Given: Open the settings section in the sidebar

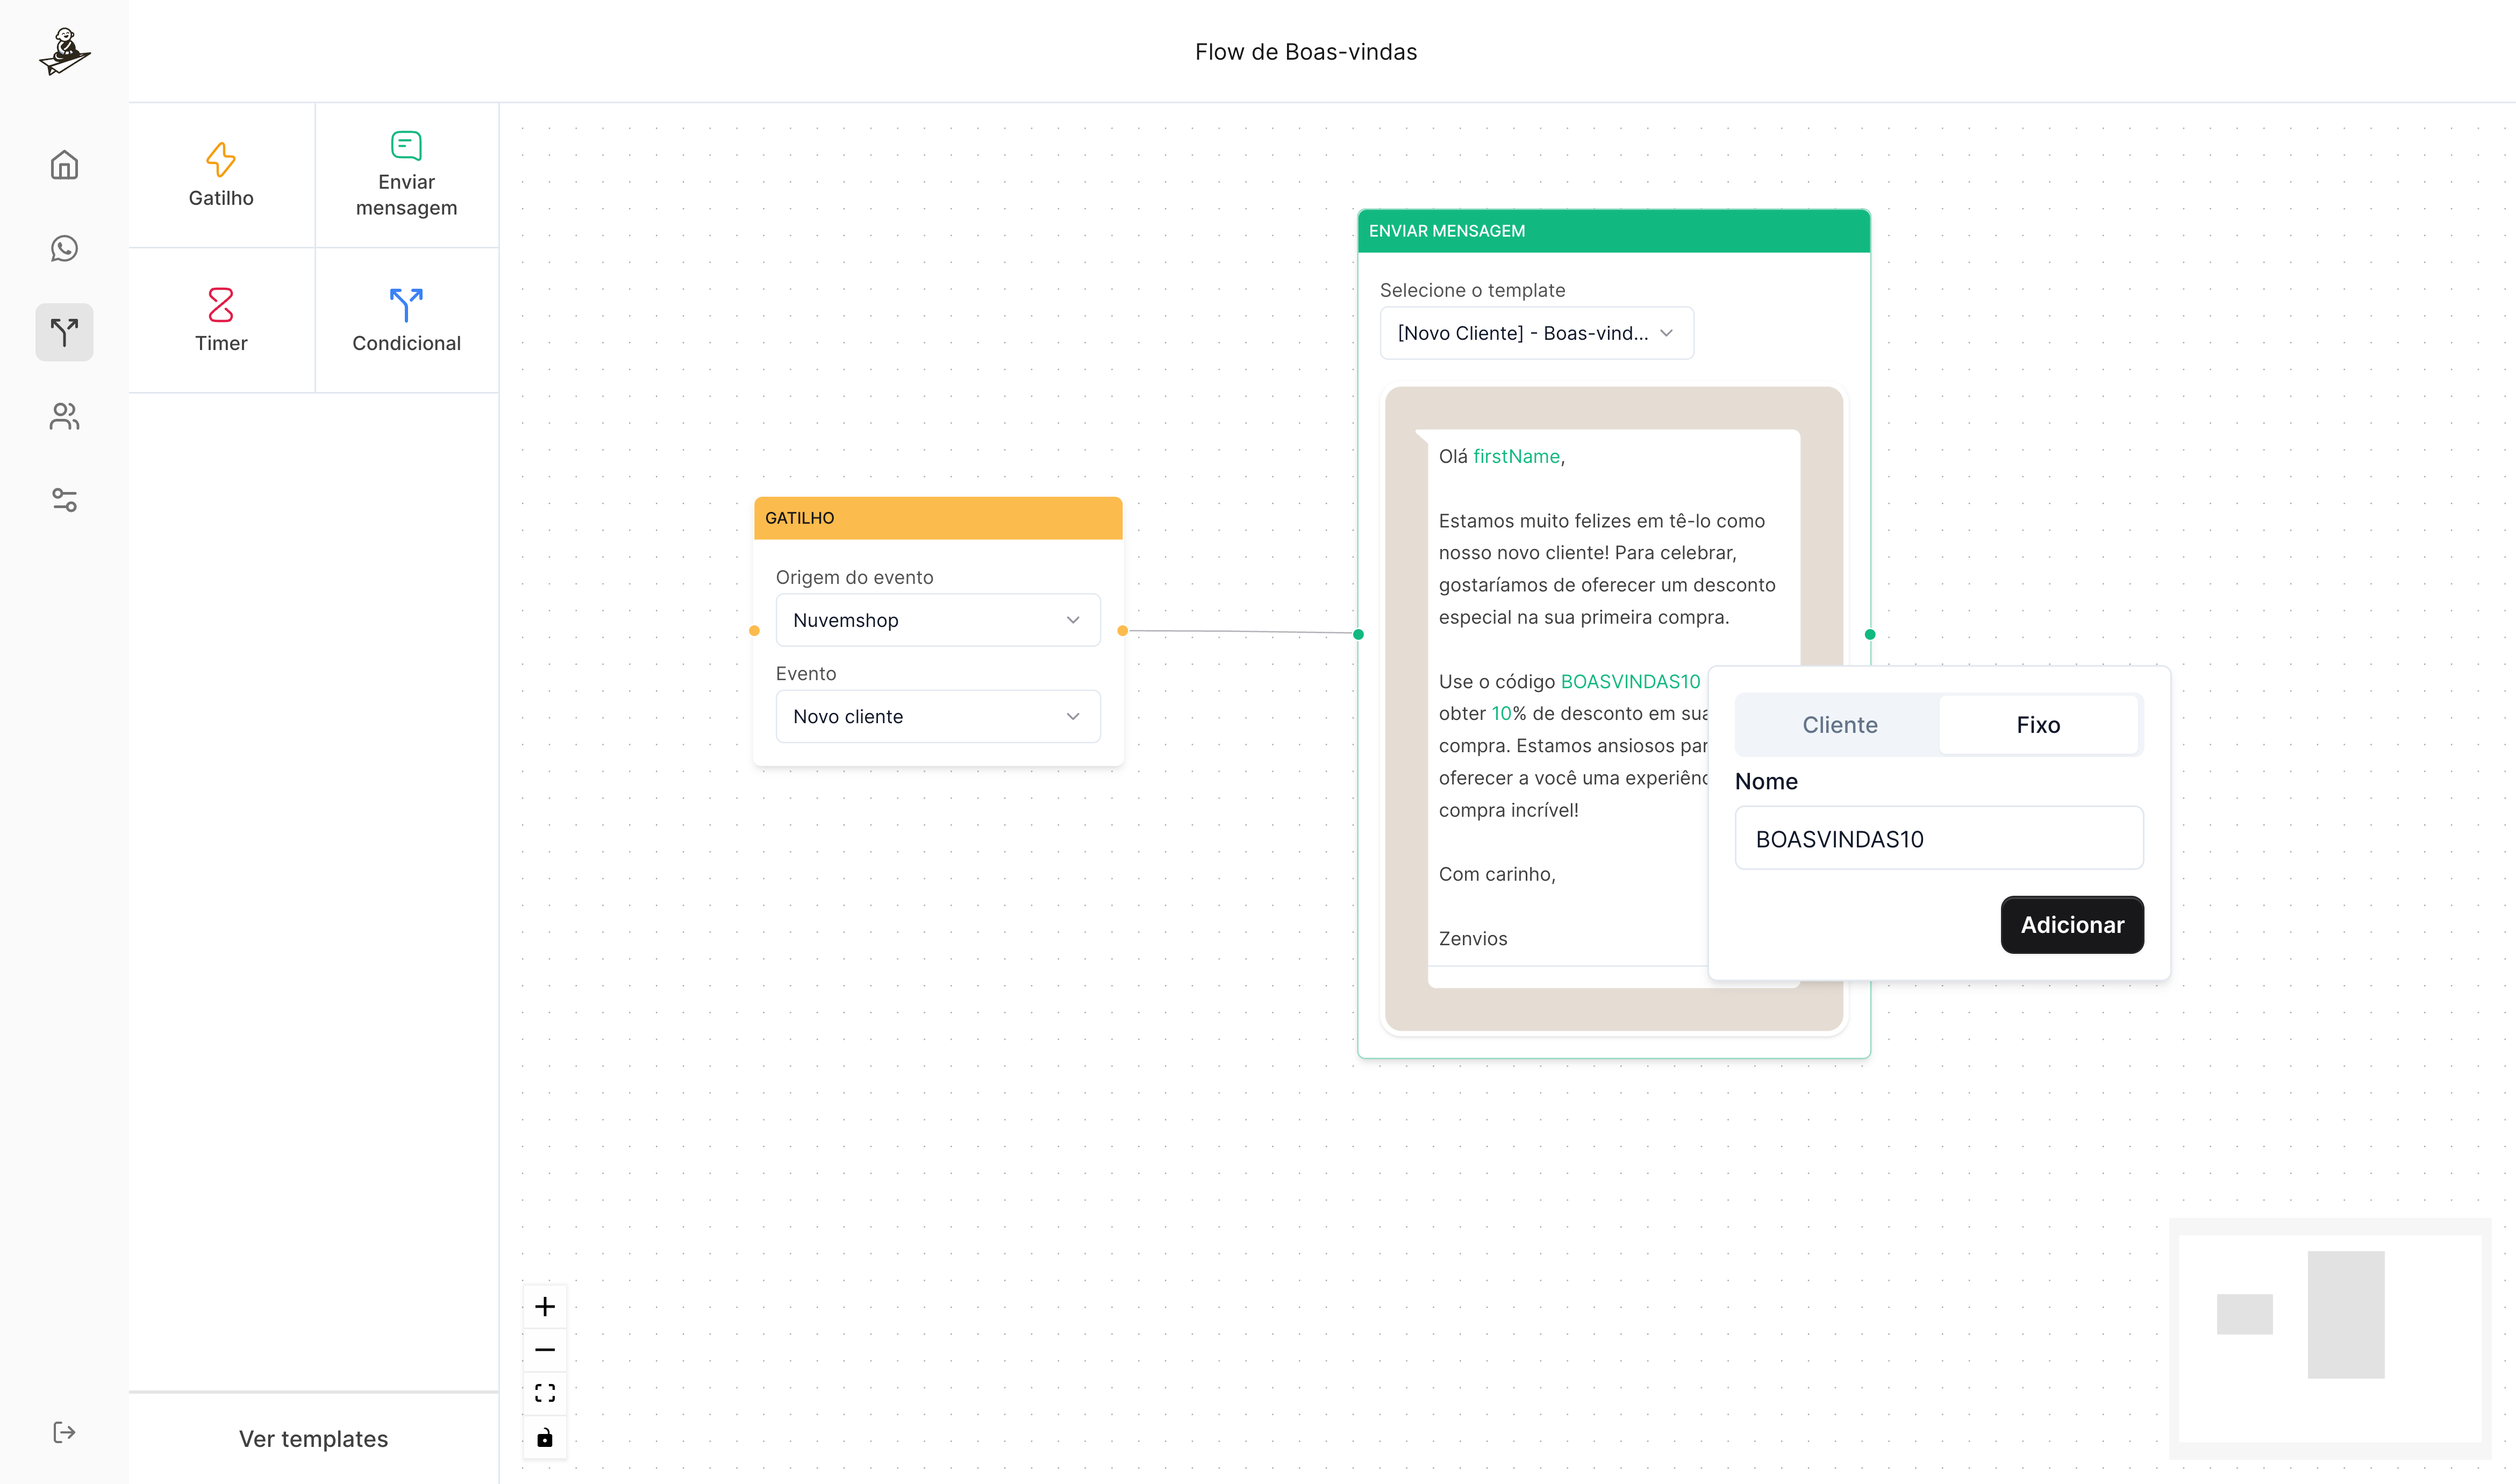Looking at the screenshot, I should 64,501.
